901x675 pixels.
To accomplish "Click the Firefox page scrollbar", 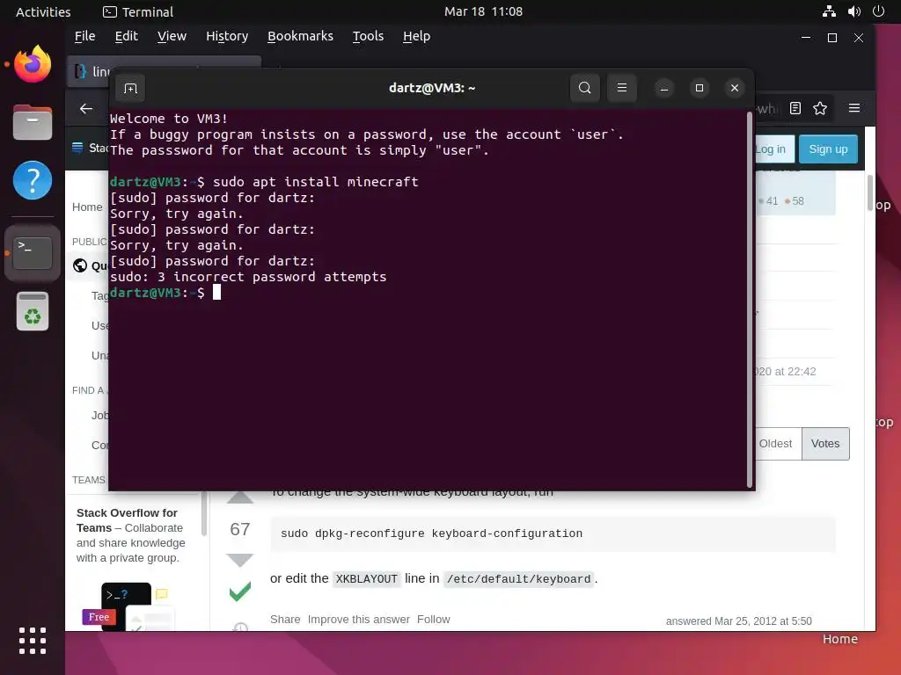I will click(x=870, y=192).
